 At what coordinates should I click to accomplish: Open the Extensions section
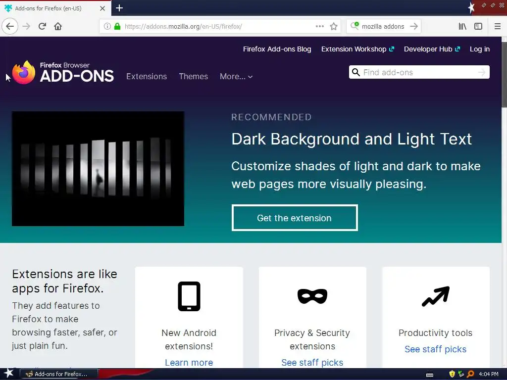click(147, 76)
